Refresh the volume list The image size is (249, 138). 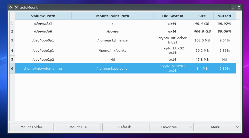[x=124, y=127]
